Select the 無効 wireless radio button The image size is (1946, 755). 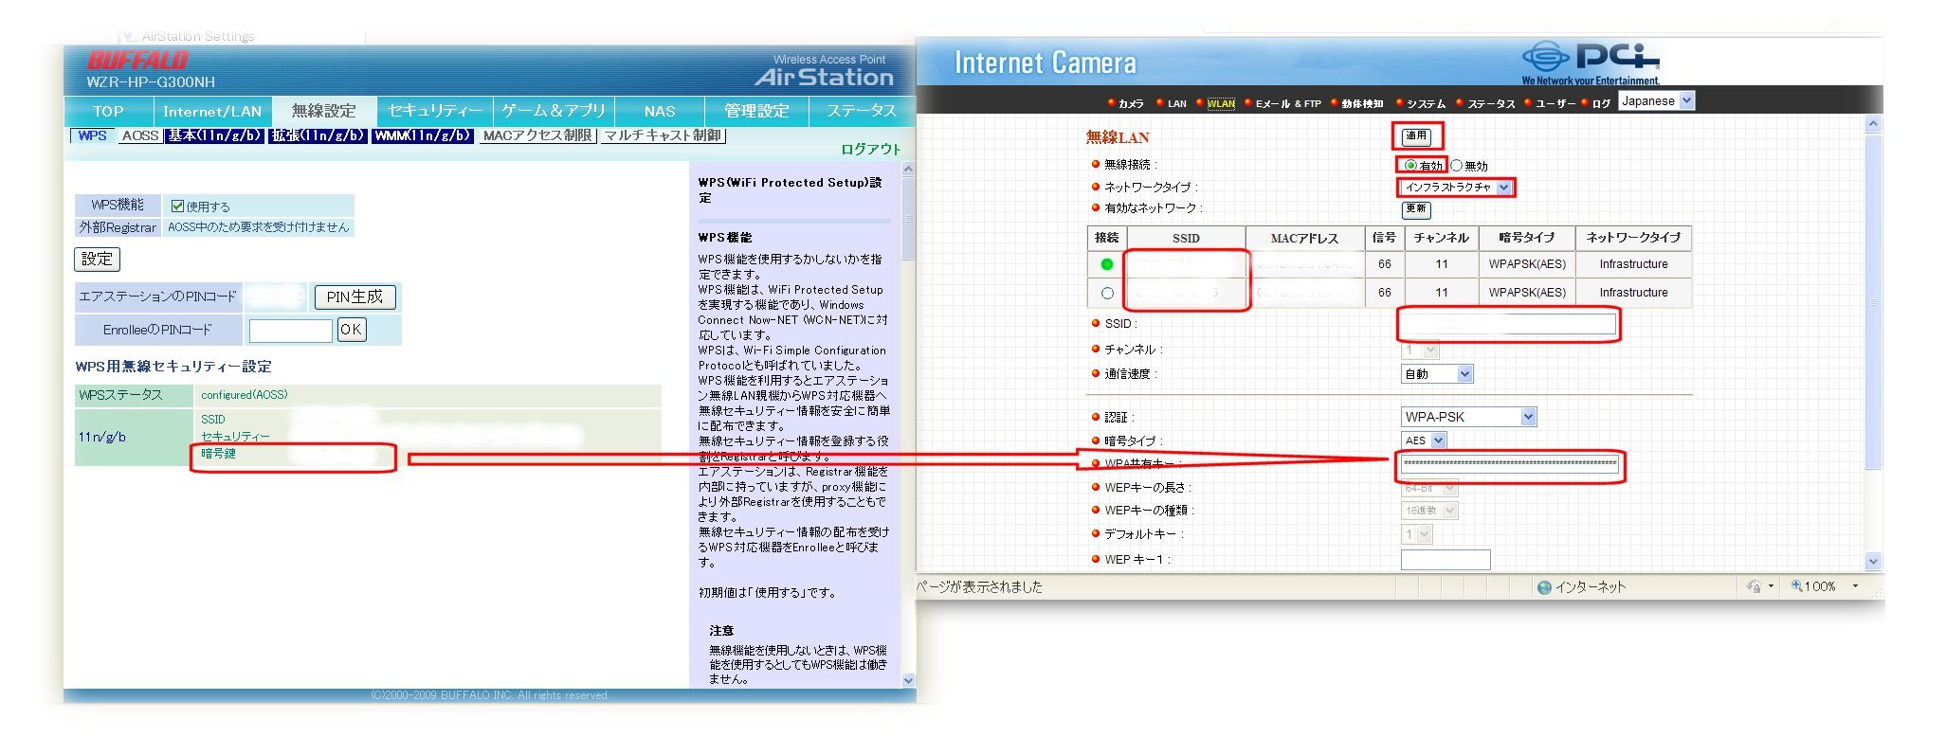pyautogui.click(x=1457, y=165)
